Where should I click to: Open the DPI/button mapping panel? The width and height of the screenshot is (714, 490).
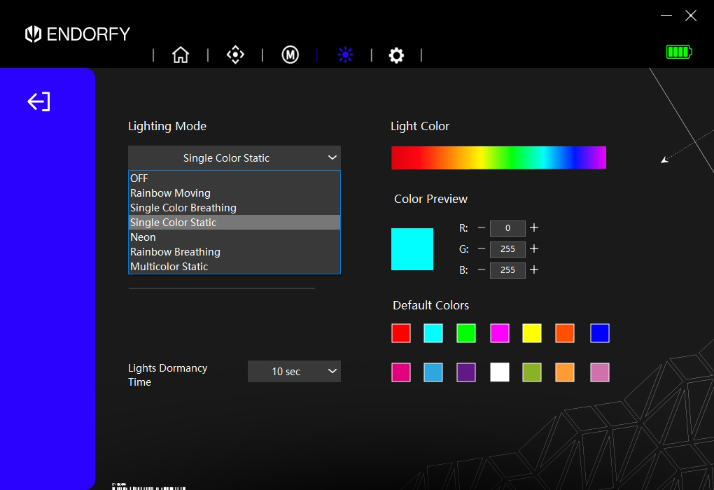click(235, 55)
